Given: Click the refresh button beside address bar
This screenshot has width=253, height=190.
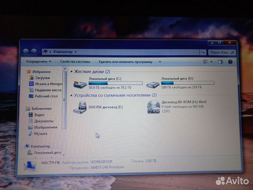Looking at the screenshot, I should pos(203,52).
